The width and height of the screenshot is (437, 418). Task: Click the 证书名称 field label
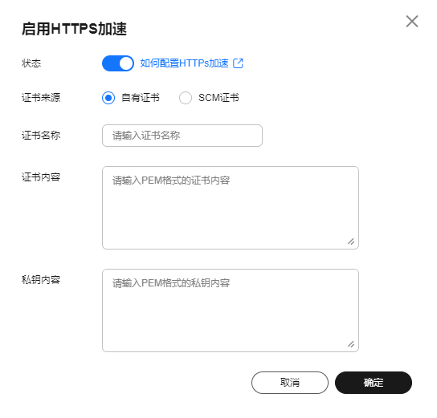41,136
